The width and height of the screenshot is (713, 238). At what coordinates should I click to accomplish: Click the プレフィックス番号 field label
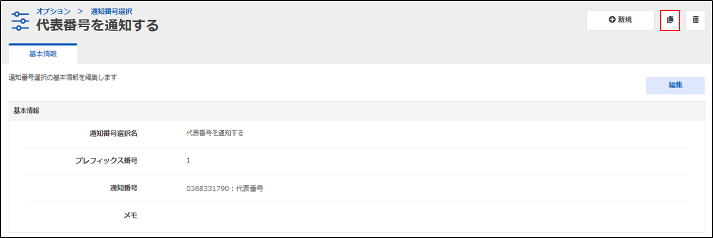click(106, 160)
